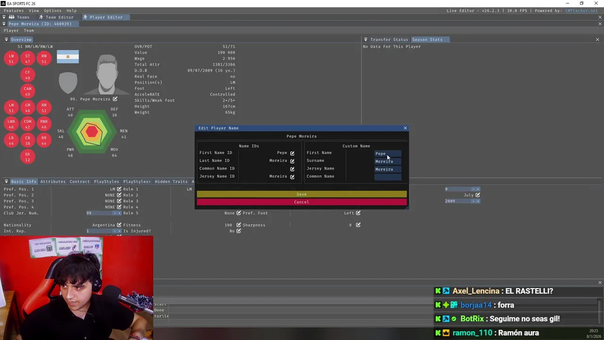This screenshot has width=604, height=340.
Task: Click the GK 12 position badge
Action: pyautogui.click(x=27, y=157)
